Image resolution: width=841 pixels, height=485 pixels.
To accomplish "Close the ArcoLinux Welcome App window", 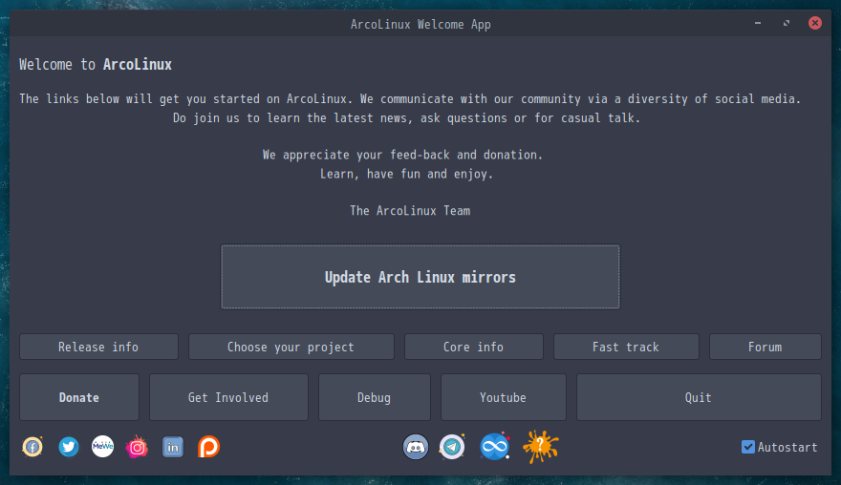I will point(814,23).
